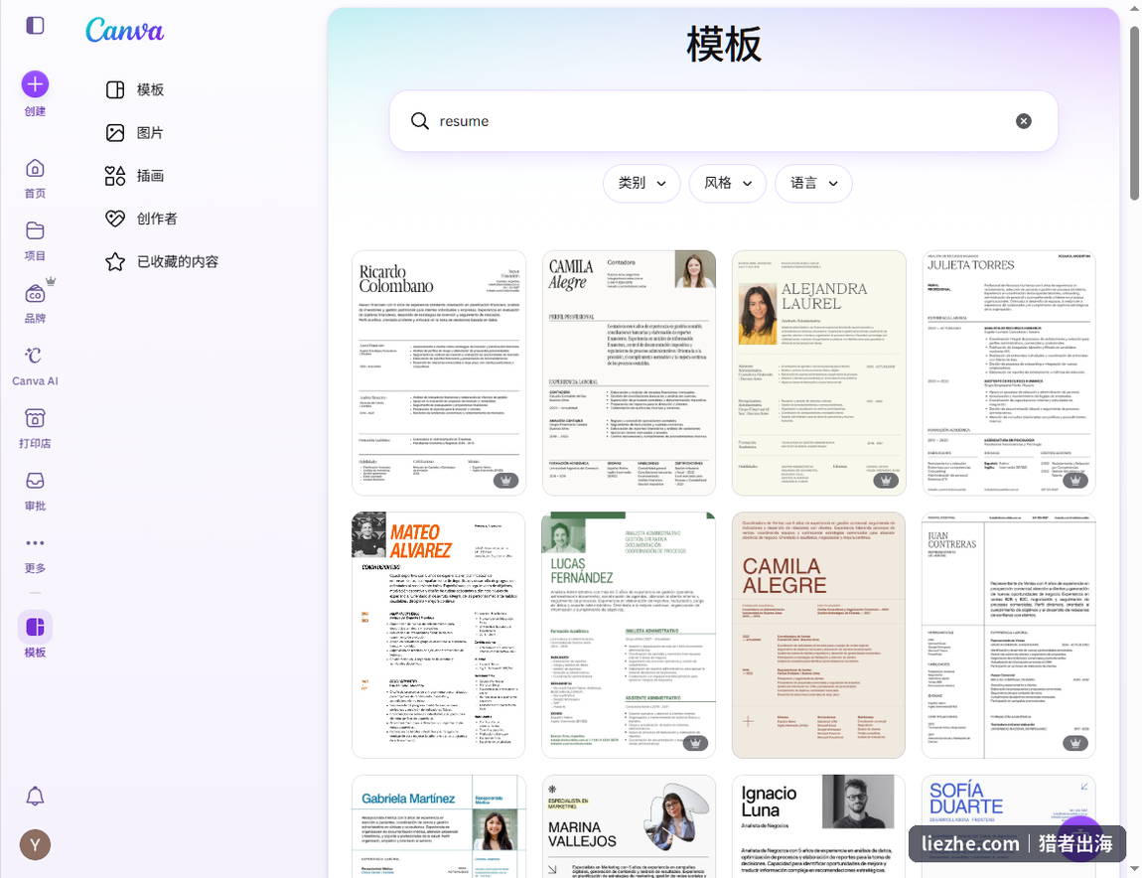Open 更多 three-dots icon
The height and width of the screenshot is (878, 1142).
[35, 543]
